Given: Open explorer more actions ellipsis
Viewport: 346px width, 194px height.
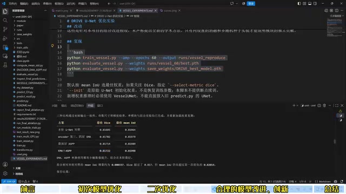Looking at the screenshot, I should 45,11.
